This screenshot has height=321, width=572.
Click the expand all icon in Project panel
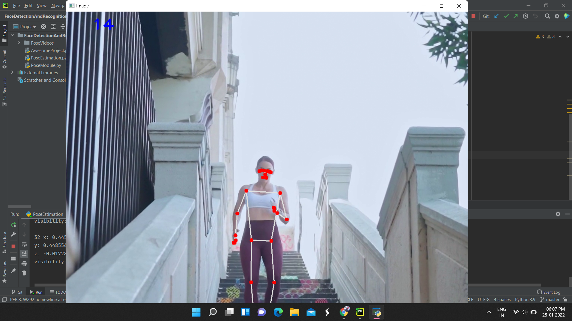(53, 27)
